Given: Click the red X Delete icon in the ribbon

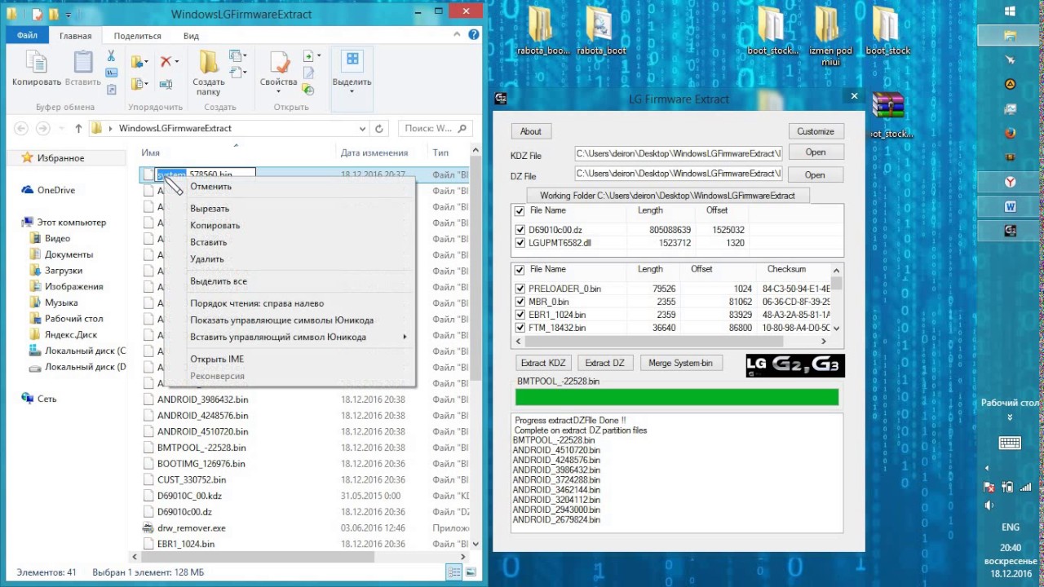Looking at the screenshot, I should 166,62.
